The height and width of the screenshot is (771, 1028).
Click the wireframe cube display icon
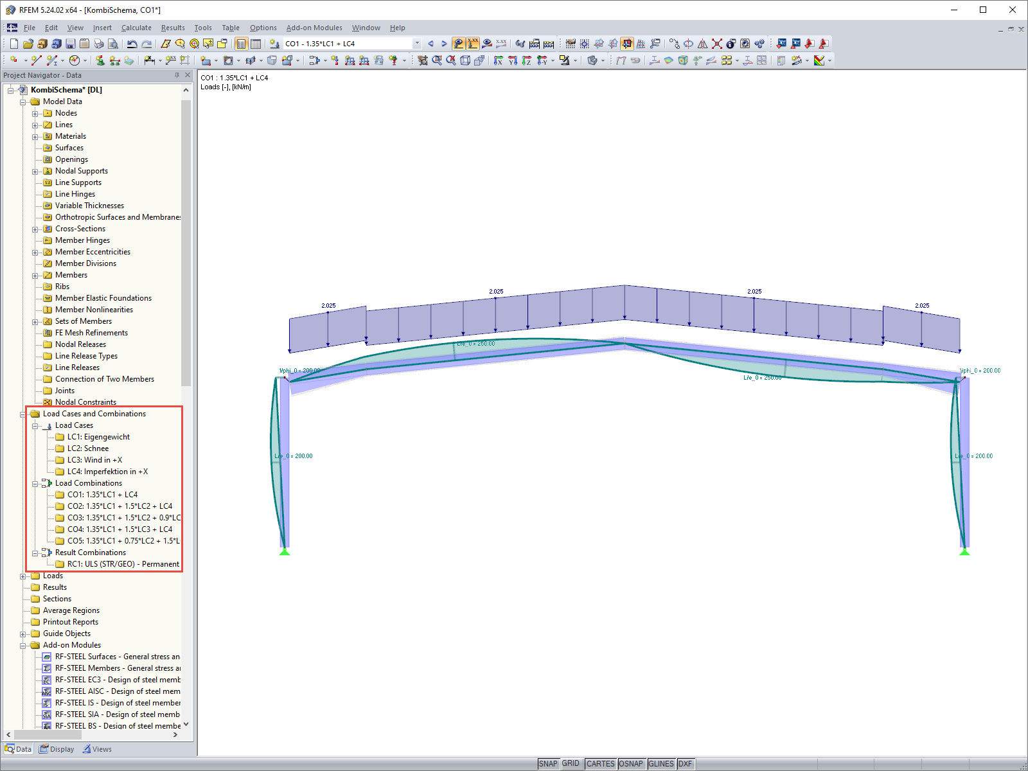coord(465,60)
